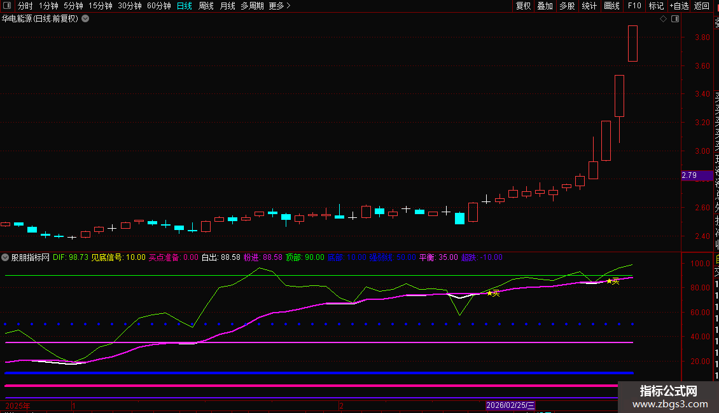Viewport: 719px width, 413px height.
Task: Click the DIF: 98.73 value
Action: (x=71, y=257)
